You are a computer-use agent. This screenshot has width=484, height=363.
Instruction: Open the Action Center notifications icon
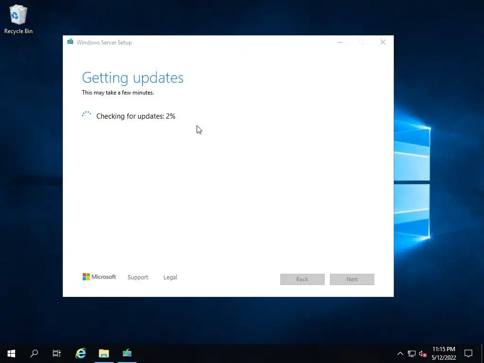pyautogui.click(x=468, y=354)
